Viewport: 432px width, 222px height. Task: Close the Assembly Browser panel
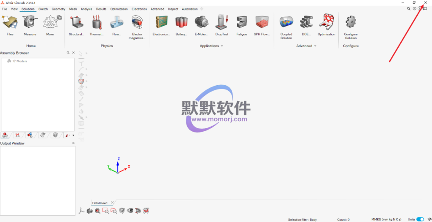tap(73, 53)
